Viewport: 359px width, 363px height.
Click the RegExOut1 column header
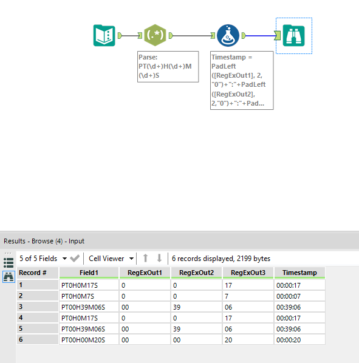(145, 273)
